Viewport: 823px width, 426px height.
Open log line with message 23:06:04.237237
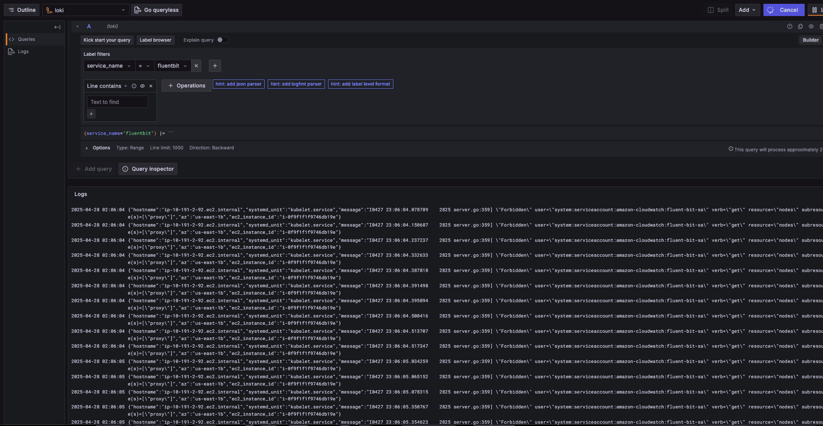pyautogui.click(x=446, y=244)
